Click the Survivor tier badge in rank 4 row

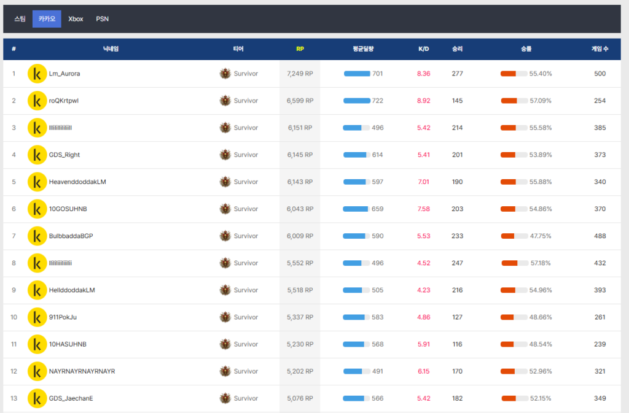[x=225, y=155]
